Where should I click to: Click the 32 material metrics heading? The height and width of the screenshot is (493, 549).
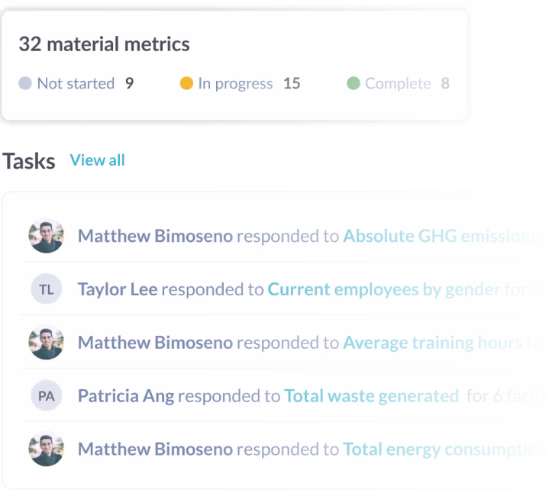coord(105,44)
